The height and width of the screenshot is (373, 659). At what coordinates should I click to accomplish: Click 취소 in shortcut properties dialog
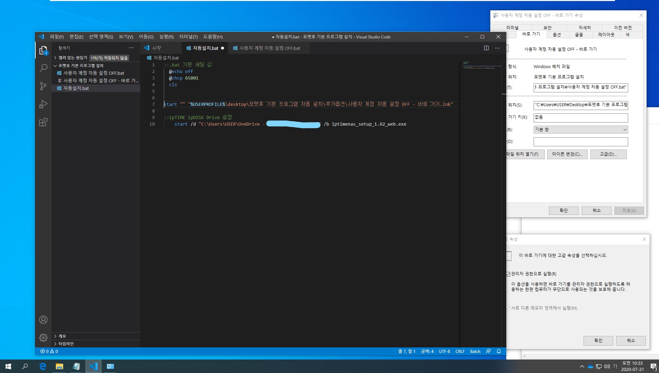pyautogui.click(x=596, y=210)
